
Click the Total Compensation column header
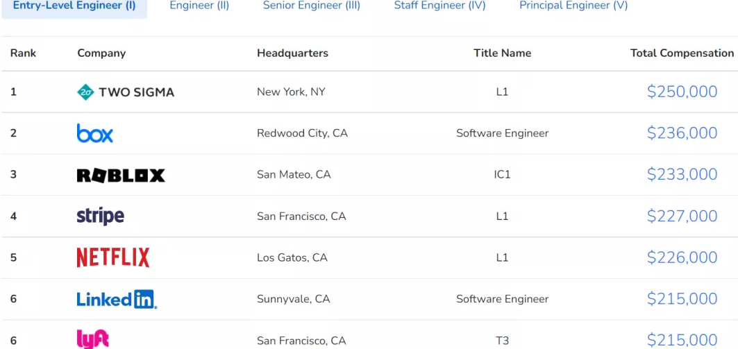click(682, 53)
